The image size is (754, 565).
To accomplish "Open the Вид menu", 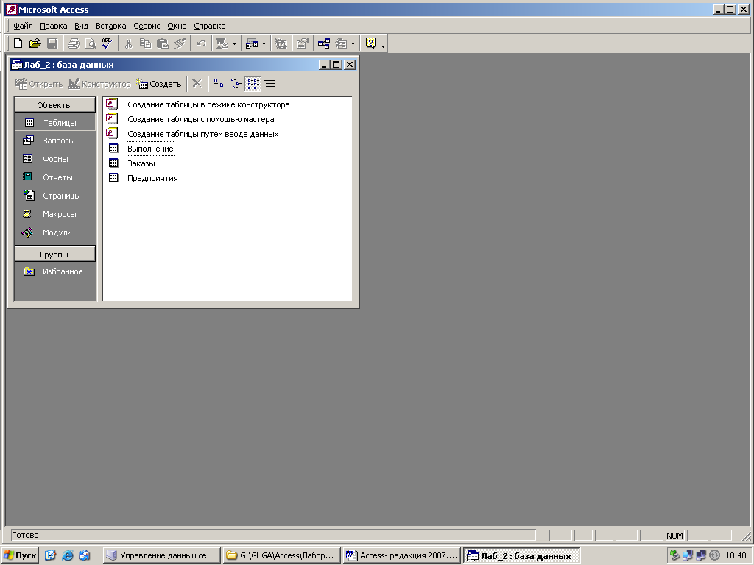I will click(x=81, y=26).
